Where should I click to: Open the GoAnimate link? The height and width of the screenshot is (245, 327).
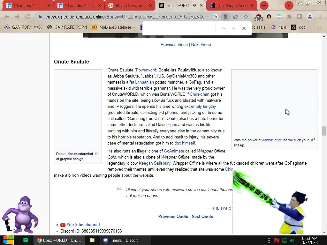(174, 151)
